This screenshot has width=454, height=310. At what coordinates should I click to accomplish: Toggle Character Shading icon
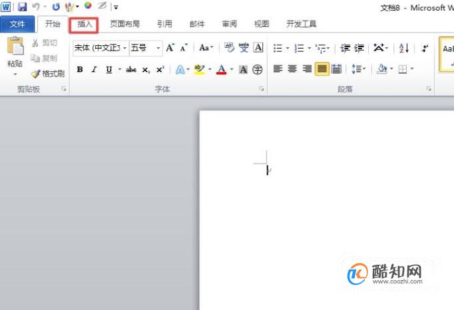point(243,69)
